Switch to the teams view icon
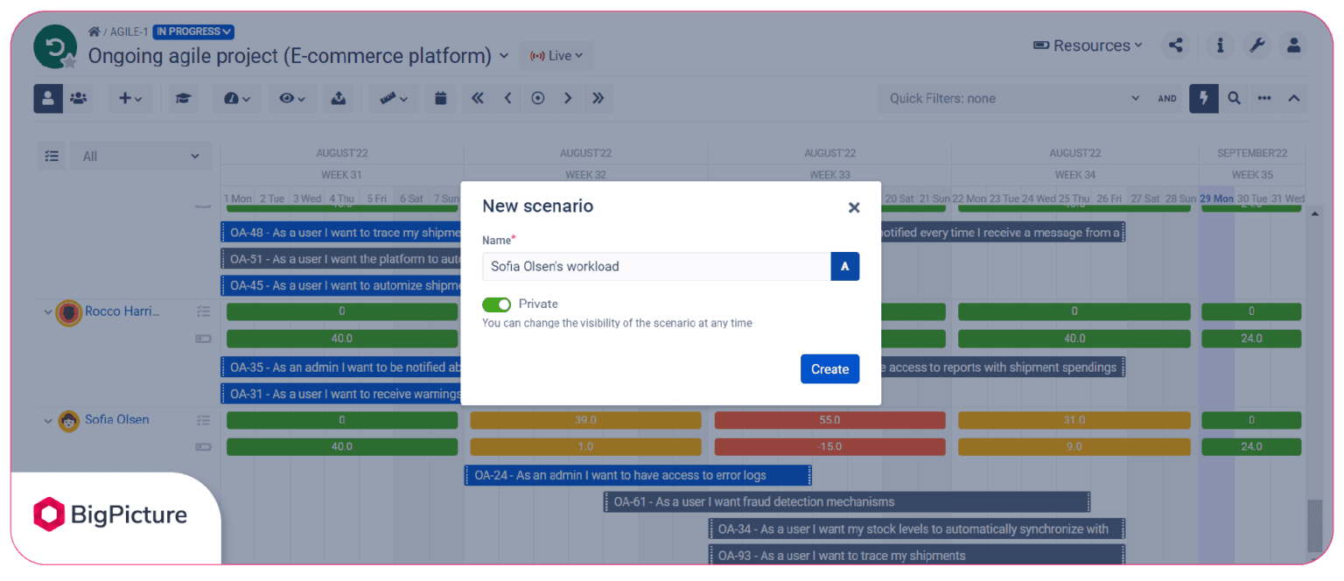This screenshot has height=581, width=1344. click(x=79, y=98)
